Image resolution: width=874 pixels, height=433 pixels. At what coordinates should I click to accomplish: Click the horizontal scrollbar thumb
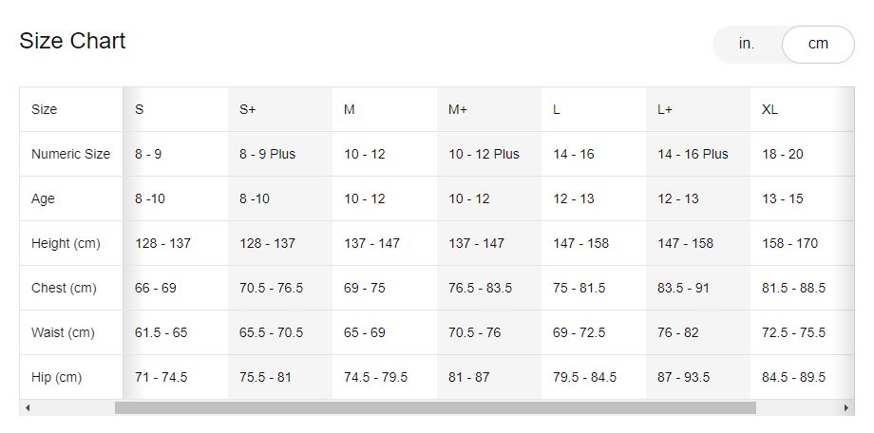tap(435, 408)
